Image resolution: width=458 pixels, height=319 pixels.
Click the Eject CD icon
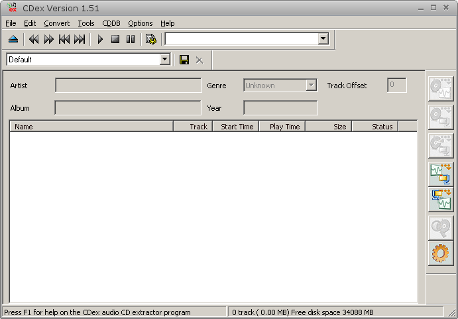(13, 40)
